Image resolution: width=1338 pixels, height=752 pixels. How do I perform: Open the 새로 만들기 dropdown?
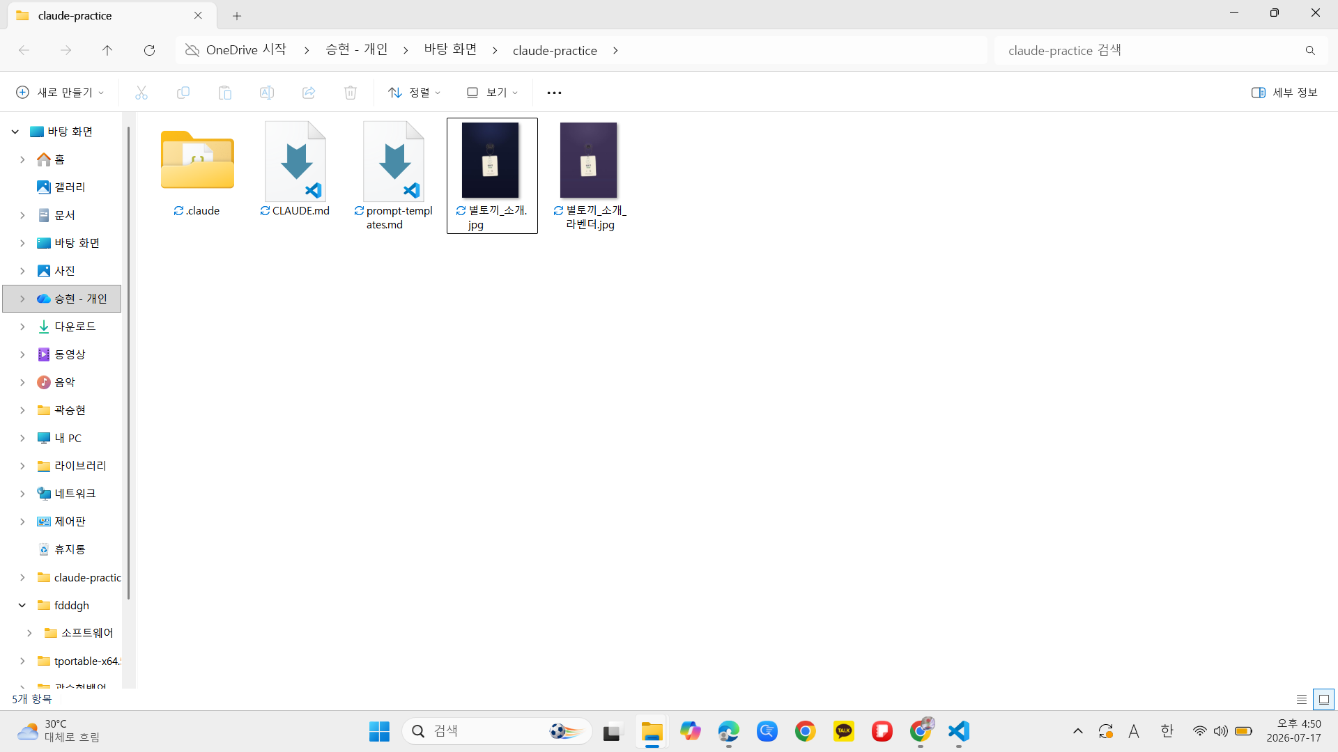(x=61, y=93)
